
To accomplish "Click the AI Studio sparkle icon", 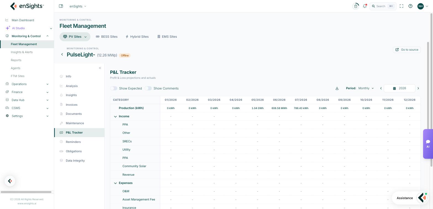I will point(8,28).
